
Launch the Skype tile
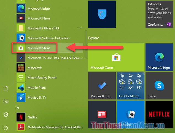[159, 86]
